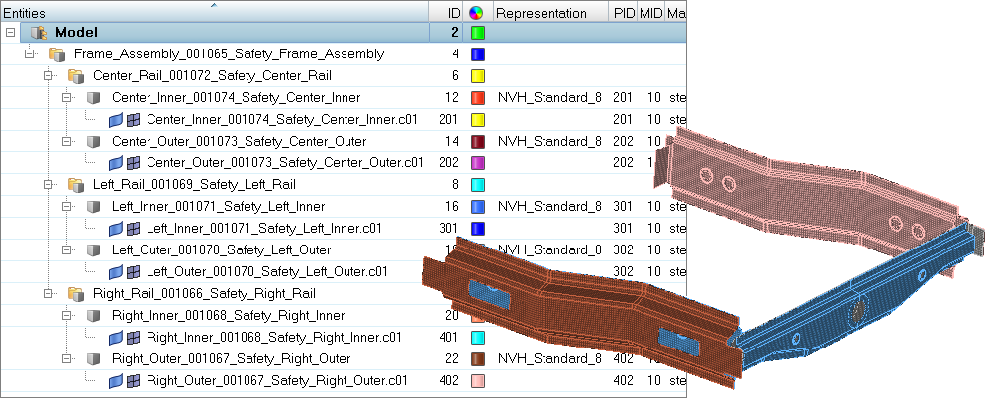Click mesh grid icon of Right_Outer_001067 .c01 component
Image resolution: width=989 pixels, height=398 pixels.
click(133, 381)
